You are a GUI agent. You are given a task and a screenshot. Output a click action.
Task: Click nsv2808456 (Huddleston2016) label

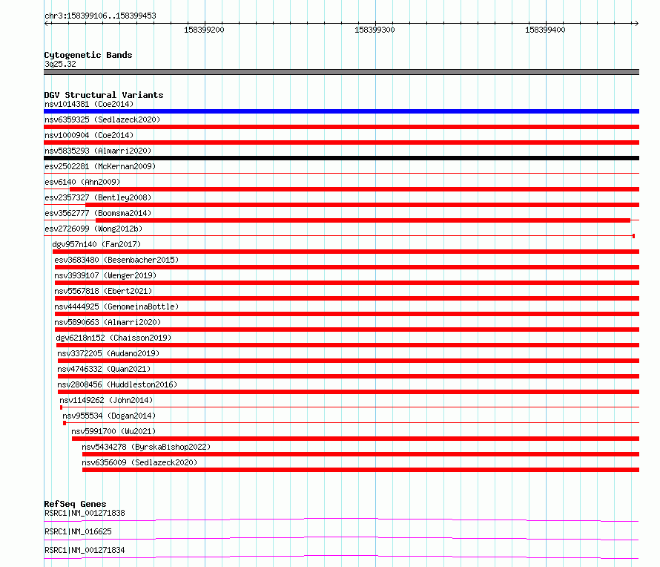[117, 384]
